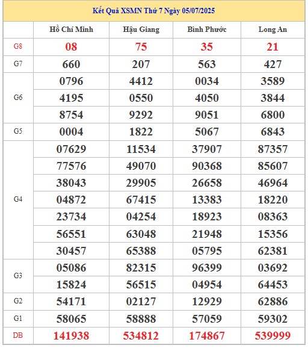Image resolution: width=308 pixels, height=348 pixels.
Task: Click the G4 number 77576
Action: pos(71,166)
